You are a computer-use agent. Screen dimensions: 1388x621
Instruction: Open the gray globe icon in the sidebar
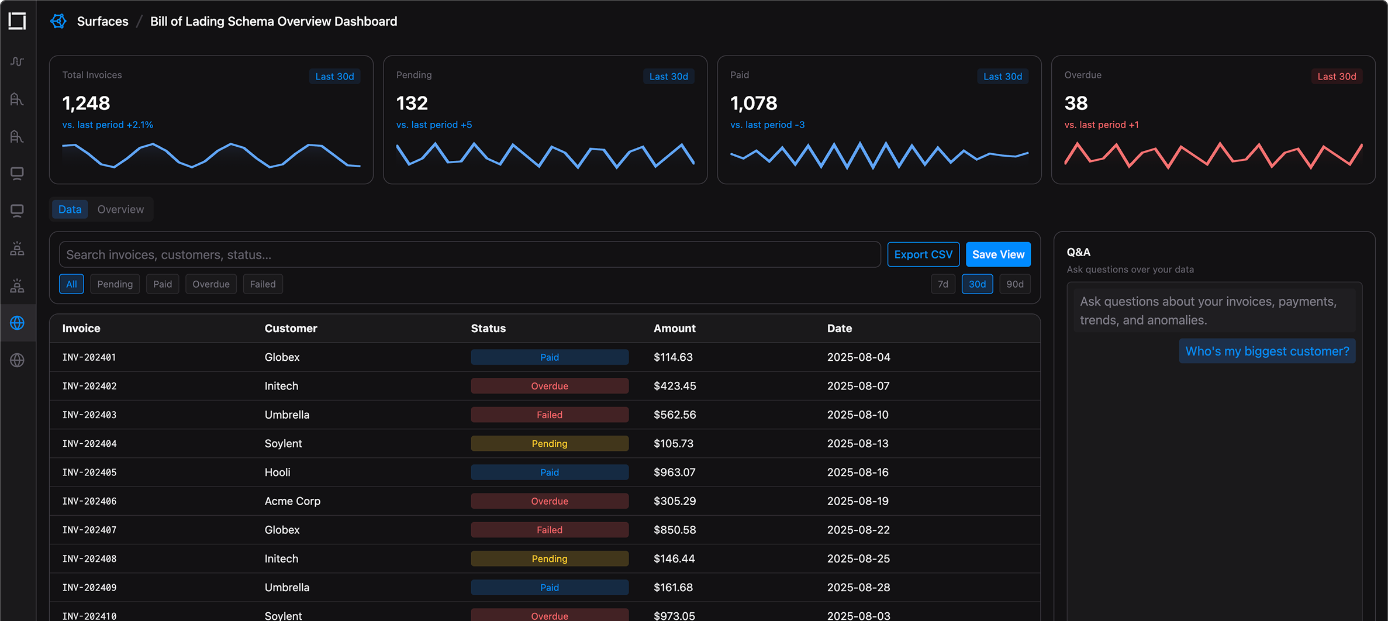click(x=18, y=360)
